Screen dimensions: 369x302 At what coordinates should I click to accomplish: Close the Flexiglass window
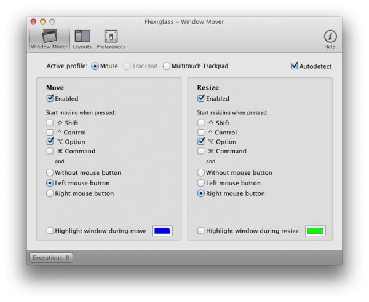[x=33, y=22]
